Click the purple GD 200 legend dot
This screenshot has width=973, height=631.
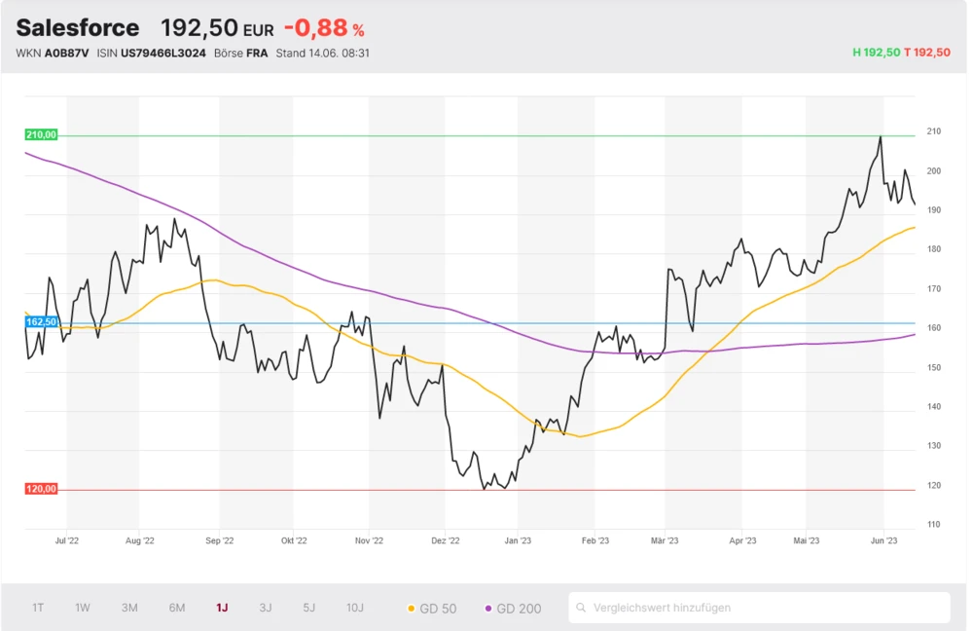[x=488, y=609]
